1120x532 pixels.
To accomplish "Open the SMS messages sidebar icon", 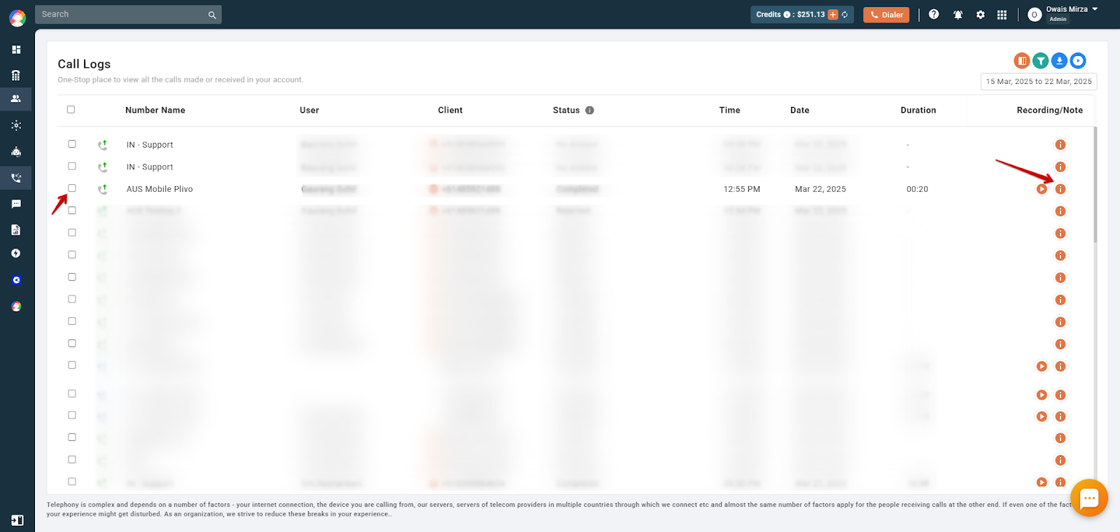I will tap(16, 204).
